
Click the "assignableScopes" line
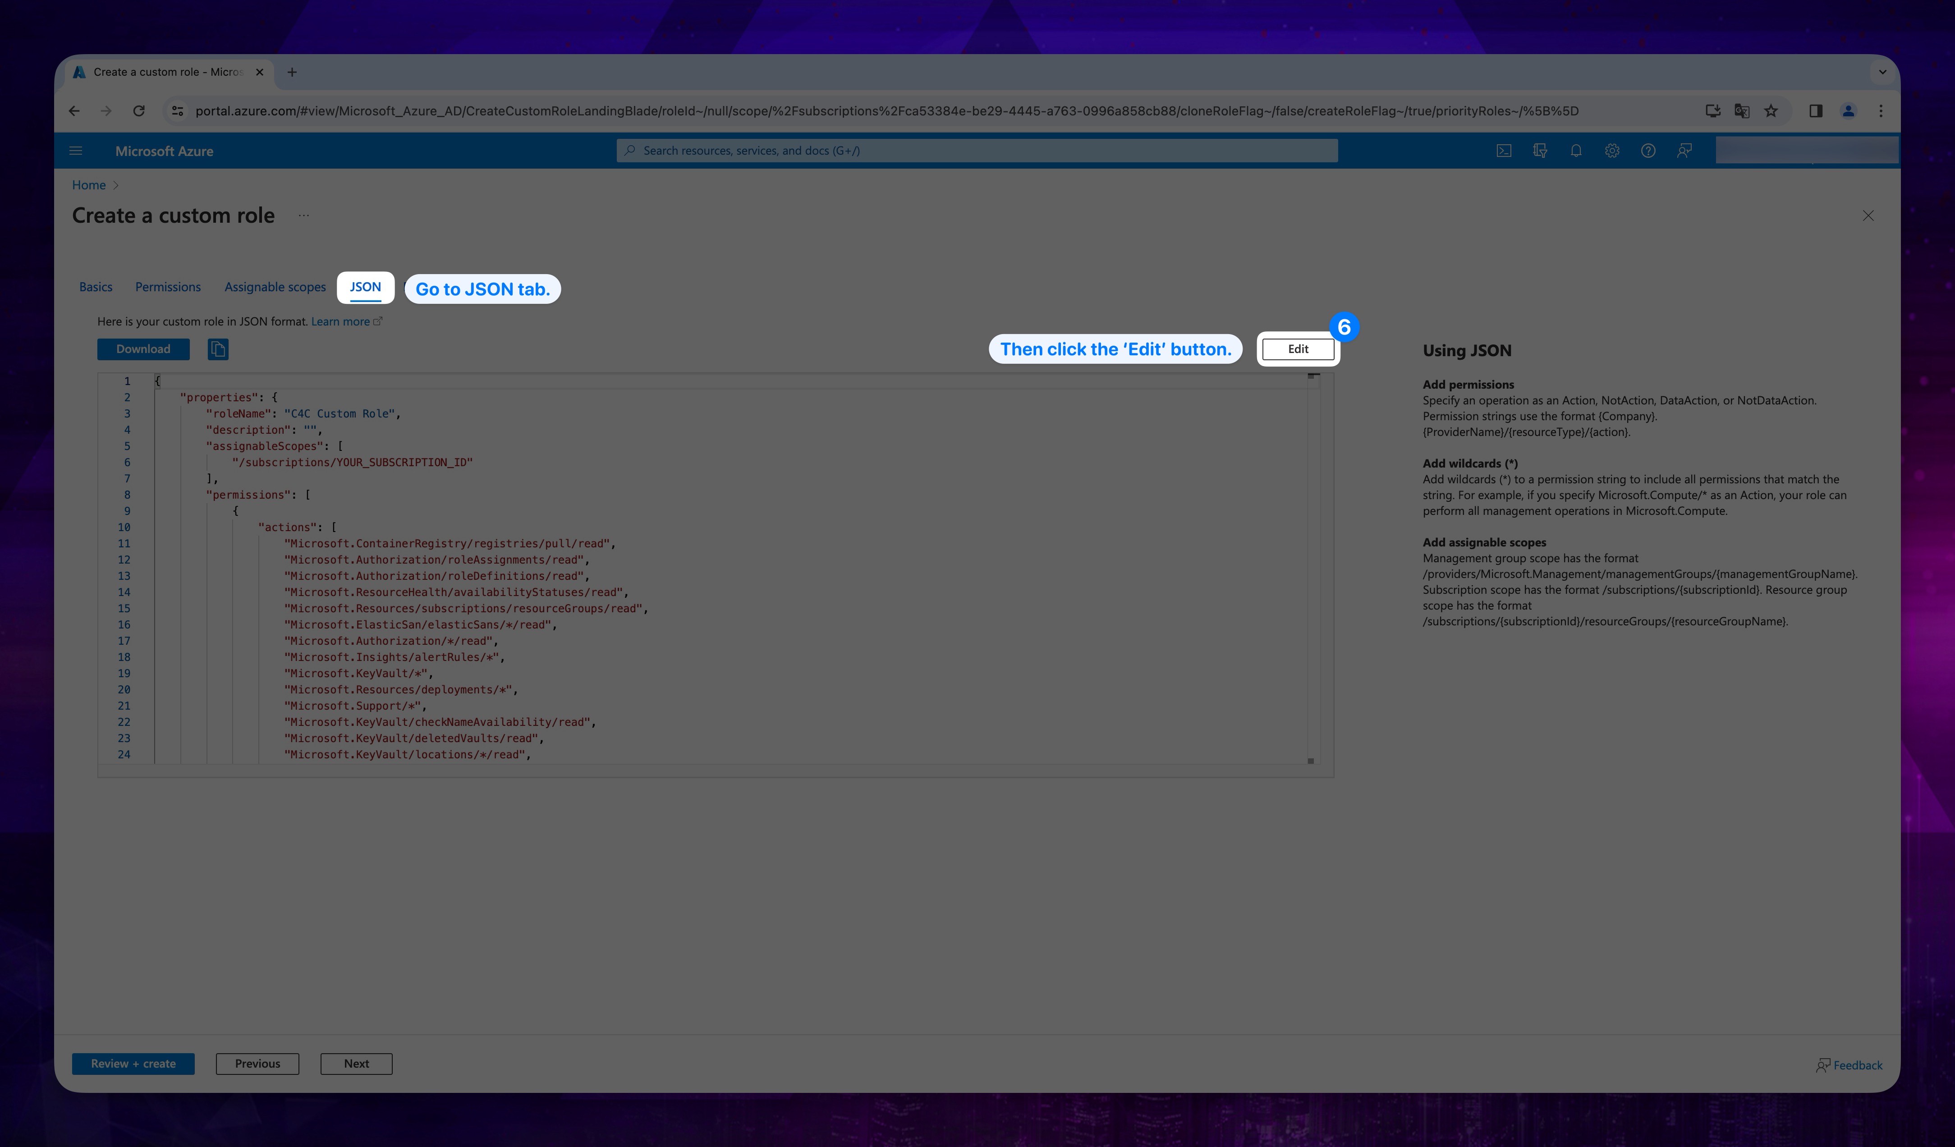tap(275, 446)
